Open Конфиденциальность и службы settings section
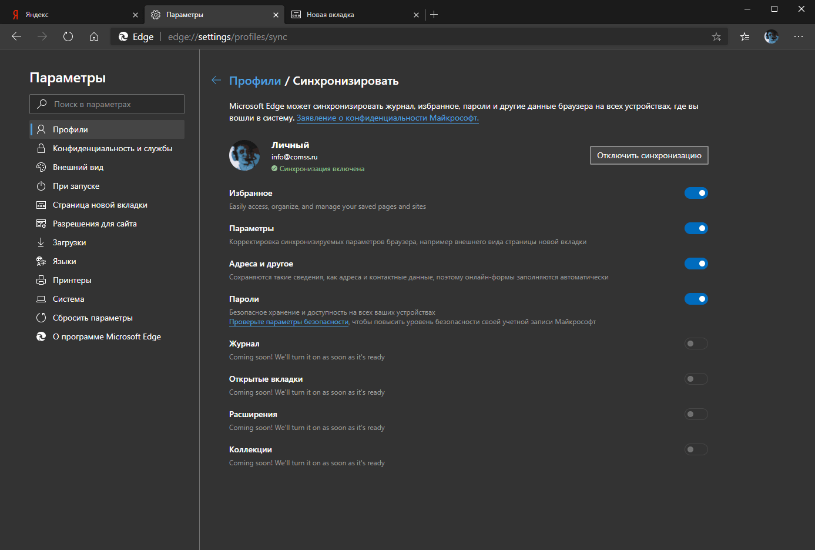The height and width of the screenshot is (550, 815). click(x=112, y=148)
